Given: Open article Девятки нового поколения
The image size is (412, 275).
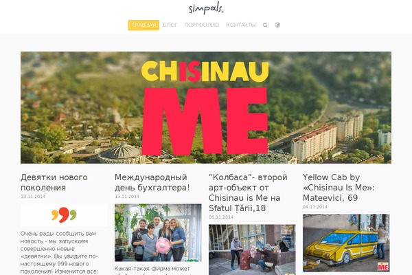Looking at the screenshot, I should pyautogui.click(x=54, y=182).
